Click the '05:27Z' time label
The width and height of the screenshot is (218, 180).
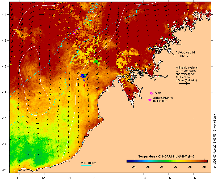click(x=186, y=56)
